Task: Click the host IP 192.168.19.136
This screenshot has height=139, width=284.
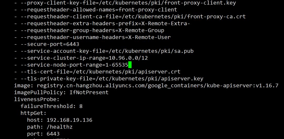Action: [x=69, y=120]
